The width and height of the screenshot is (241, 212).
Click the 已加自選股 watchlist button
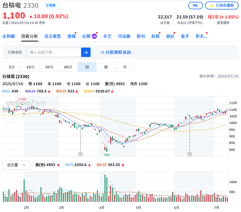pos(222,6)
